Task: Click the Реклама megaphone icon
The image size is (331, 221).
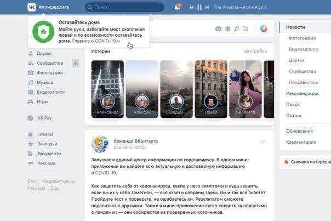Action: point(30,163)
